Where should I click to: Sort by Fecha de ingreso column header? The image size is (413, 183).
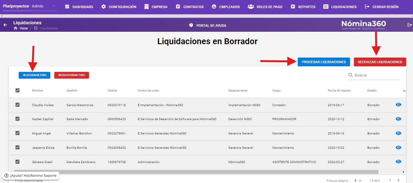click(x=339, y=91)
